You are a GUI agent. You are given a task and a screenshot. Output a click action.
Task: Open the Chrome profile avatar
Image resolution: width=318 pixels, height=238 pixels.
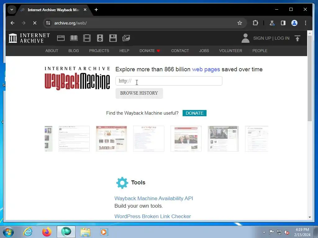294,23
